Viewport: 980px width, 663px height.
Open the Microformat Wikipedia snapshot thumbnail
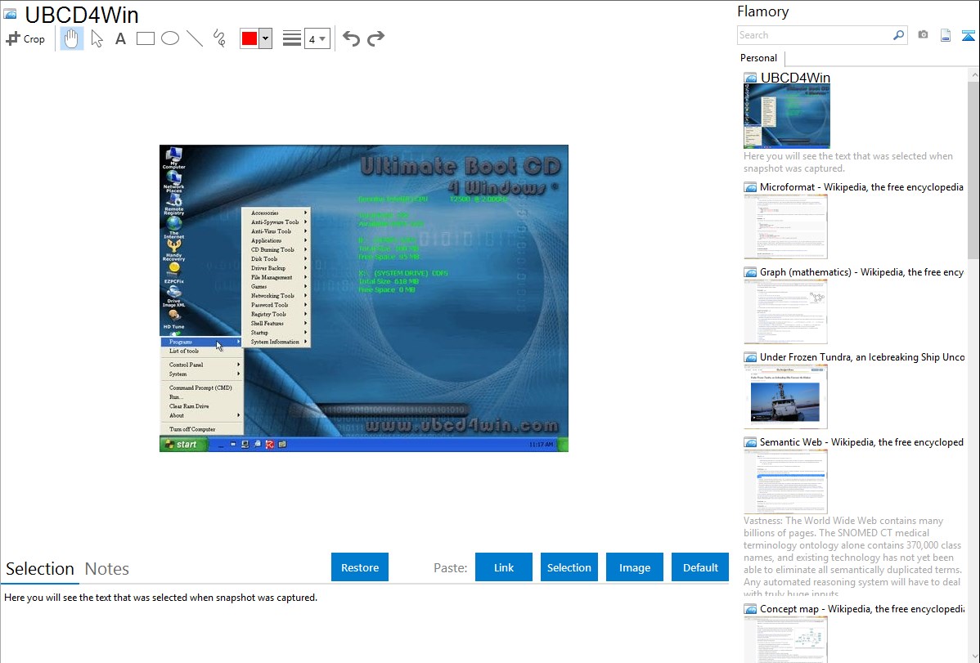tap(785, 226)
